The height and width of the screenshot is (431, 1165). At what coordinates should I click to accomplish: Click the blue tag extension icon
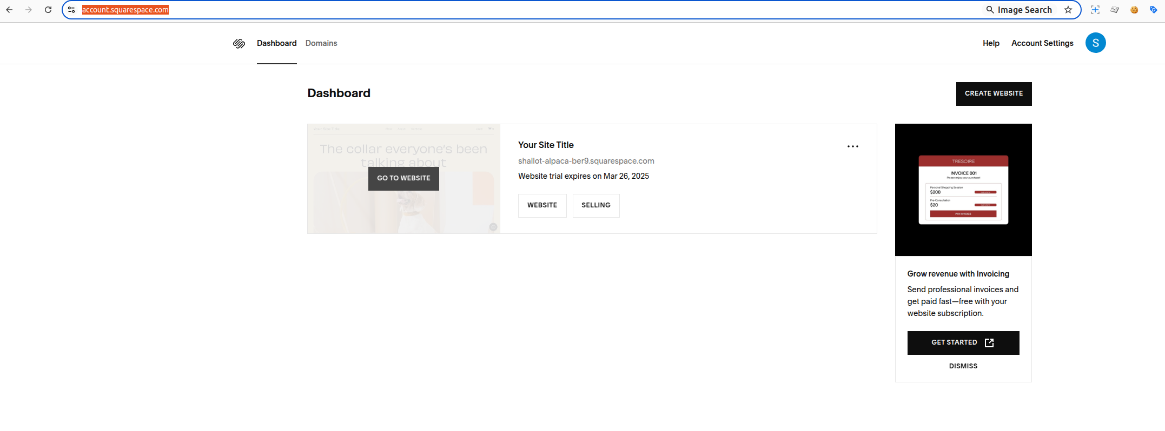[1153, 10]
